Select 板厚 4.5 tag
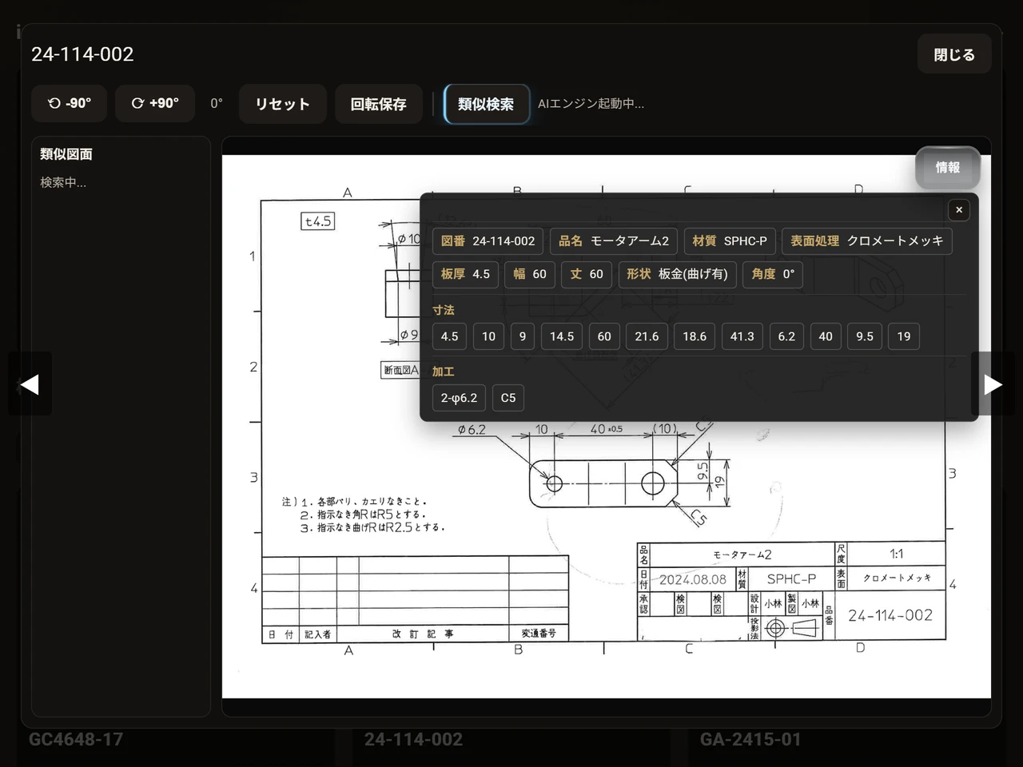The image size is (1023, 767). coord(465,274)
